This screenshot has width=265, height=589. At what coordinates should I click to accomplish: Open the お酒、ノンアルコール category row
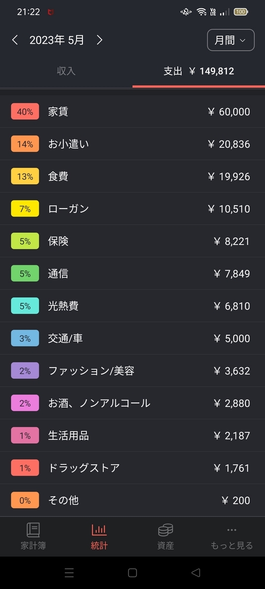132,403
